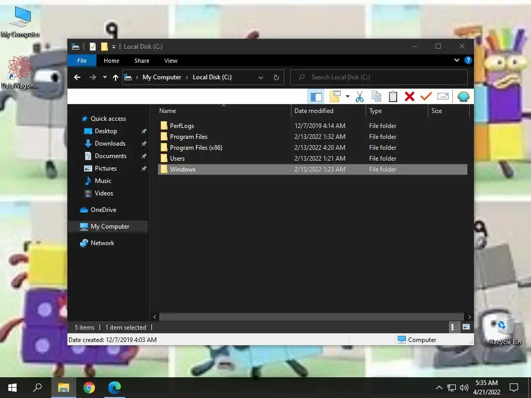The height and width of the screenshot is (398, 531).
Task: Click the horizontal scrollbar right arrow
Action: [469, 317]
